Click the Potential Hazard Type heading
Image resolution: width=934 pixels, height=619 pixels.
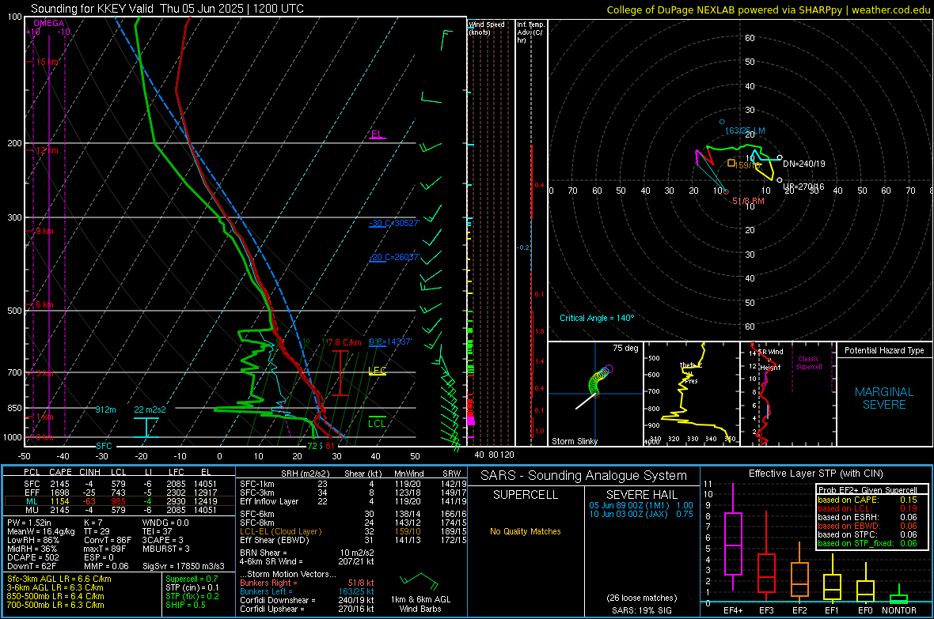(885, 350)
